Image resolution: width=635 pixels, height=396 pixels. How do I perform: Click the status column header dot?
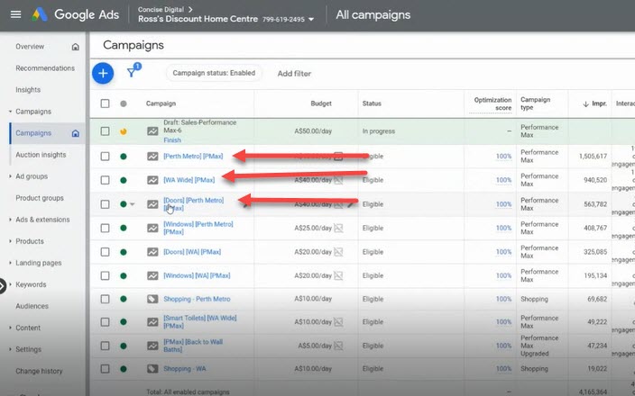click(x=124, y=103)
